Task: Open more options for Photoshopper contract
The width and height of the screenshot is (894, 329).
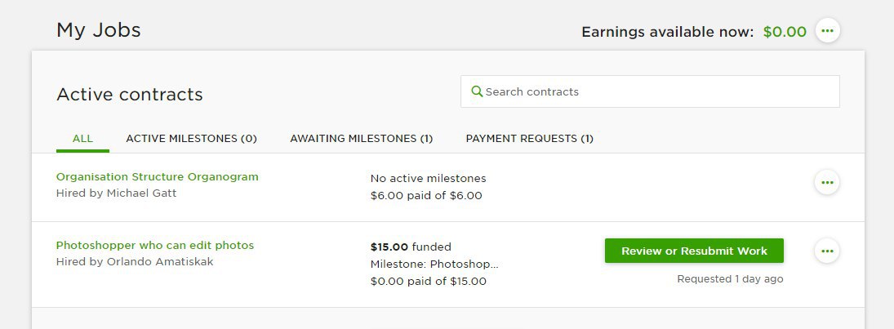Action: point(827,251)
